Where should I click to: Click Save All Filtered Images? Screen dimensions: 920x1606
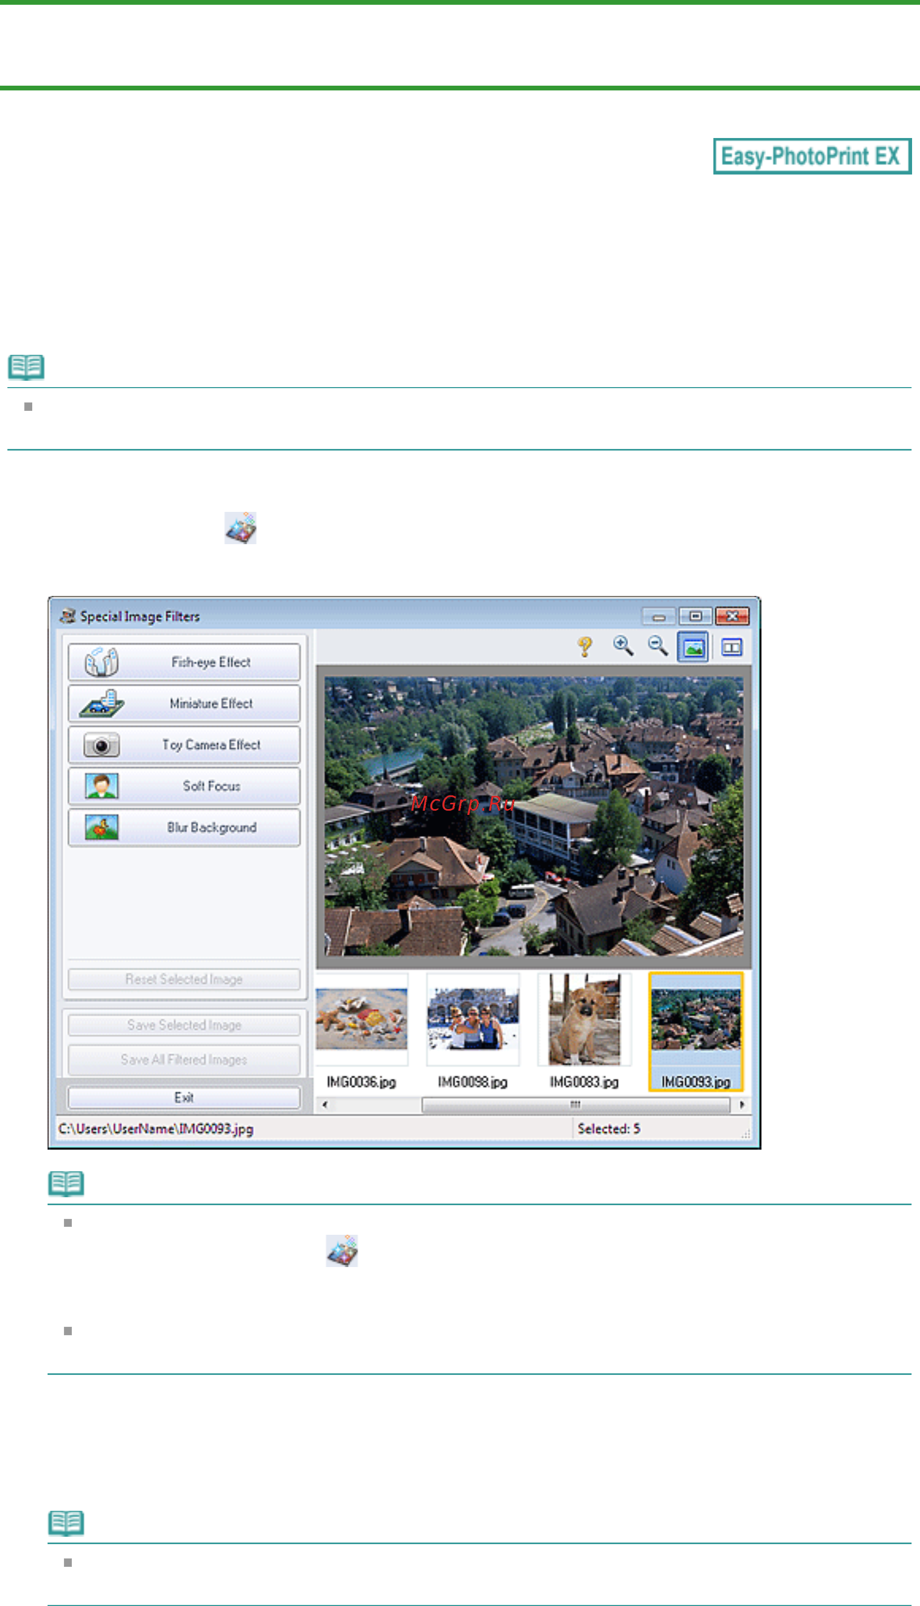point(184,1060)
